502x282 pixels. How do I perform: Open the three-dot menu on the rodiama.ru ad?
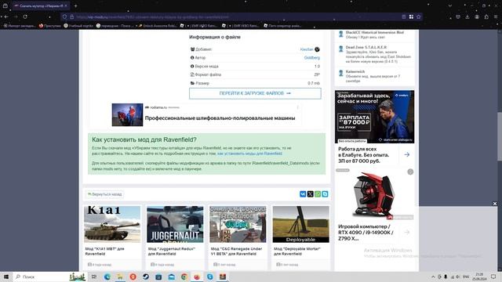(298, 107)
